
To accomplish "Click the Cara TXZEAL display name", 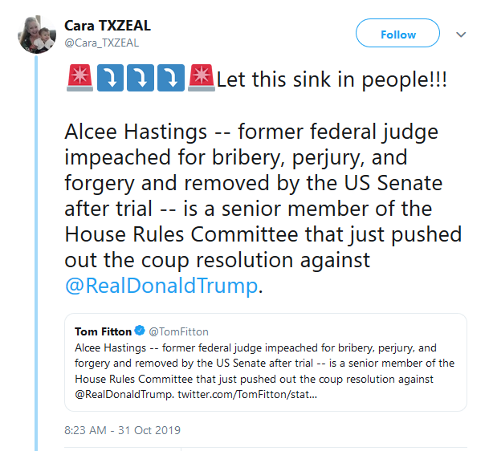I will 108,26.
